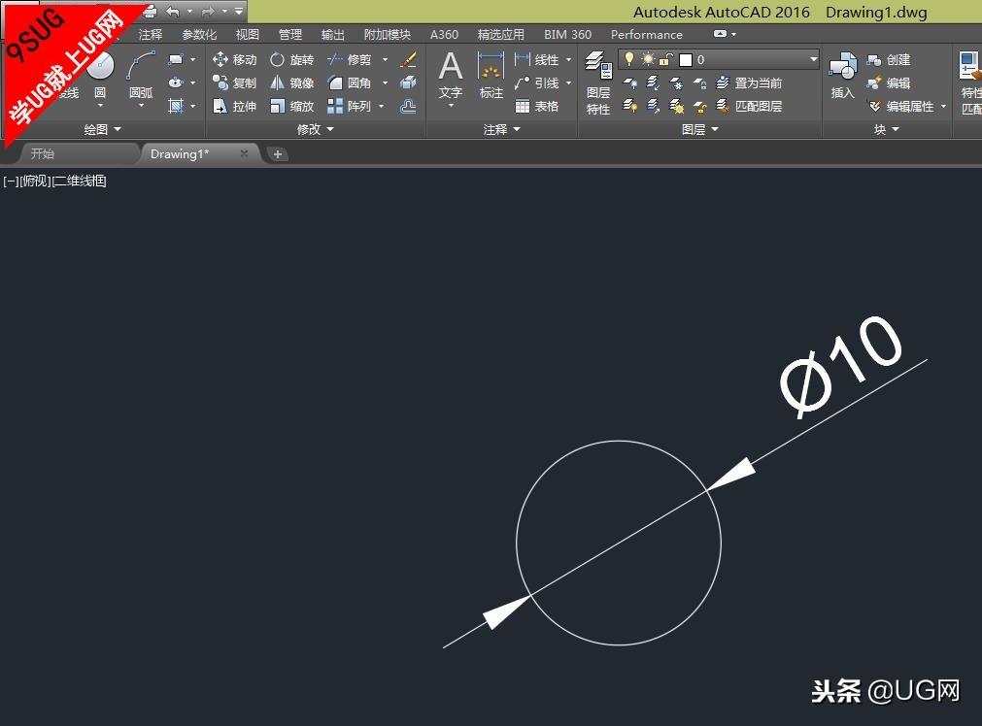
Task: Toggle layer on/off light bulb in layer dropdown
Action: pos(629,59)
